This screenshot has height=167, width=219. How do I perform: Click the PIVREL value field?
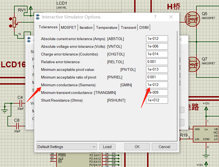pos(157,77)
